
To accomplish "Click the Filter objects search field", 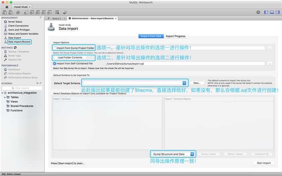I will click(22, 88).
